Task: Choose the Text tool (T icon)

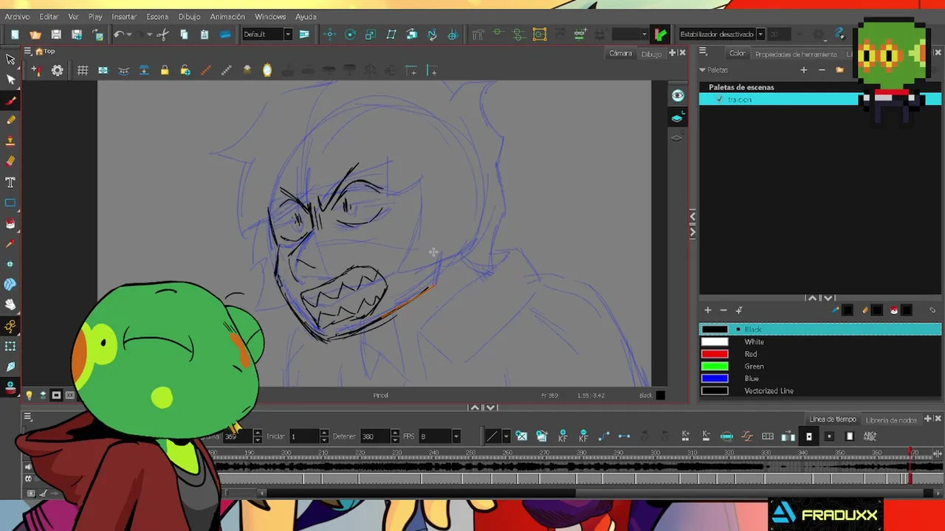Action: pos(10,182)
